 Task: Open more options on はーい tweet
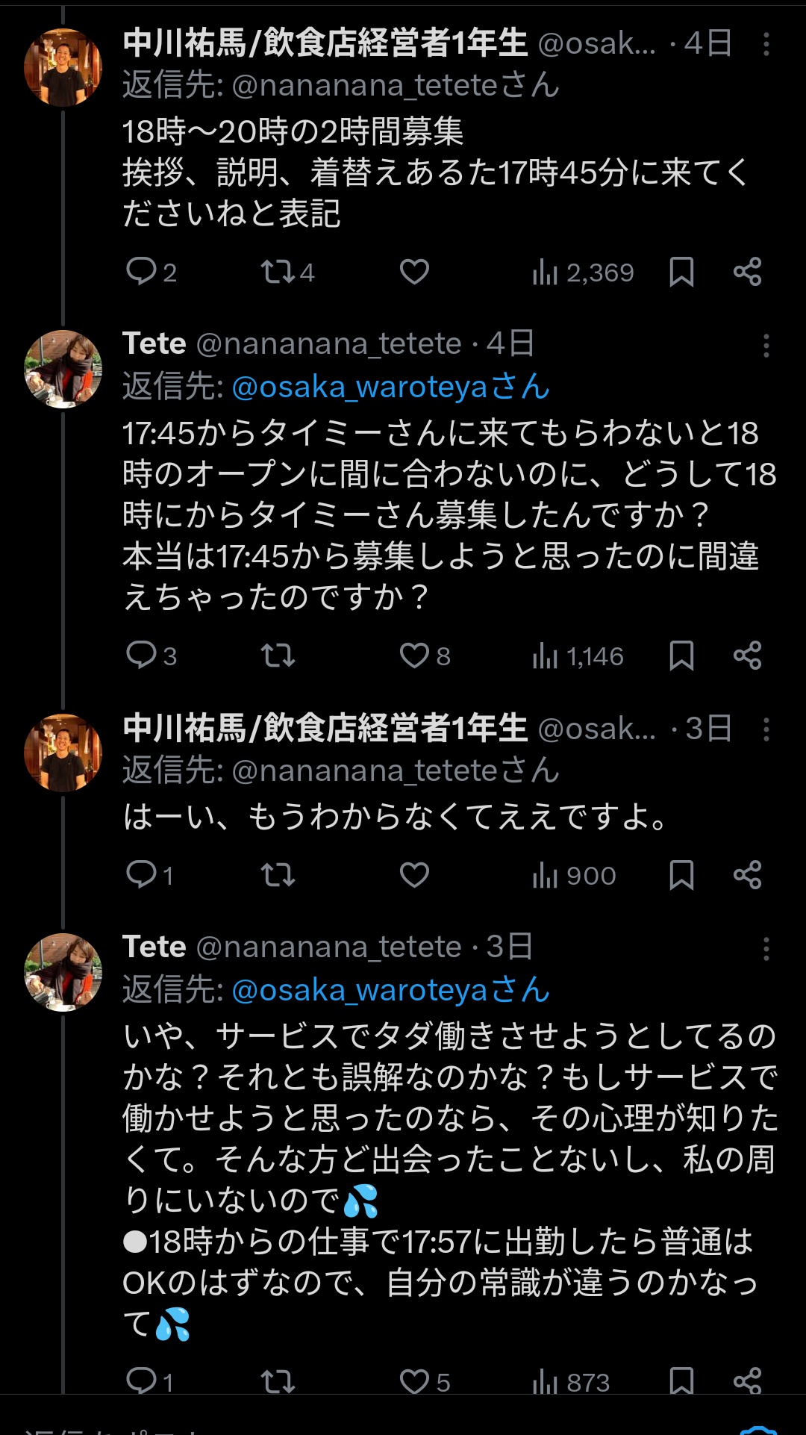766,729
